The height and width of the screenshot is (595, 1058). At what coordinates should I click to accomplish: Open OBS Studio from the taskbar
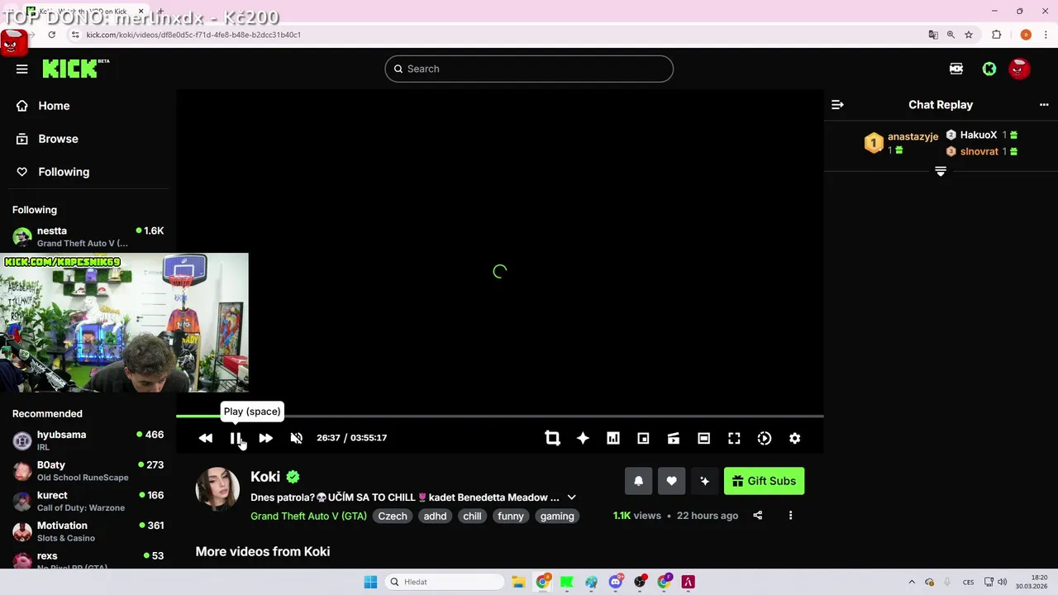[x=640, y=582]
